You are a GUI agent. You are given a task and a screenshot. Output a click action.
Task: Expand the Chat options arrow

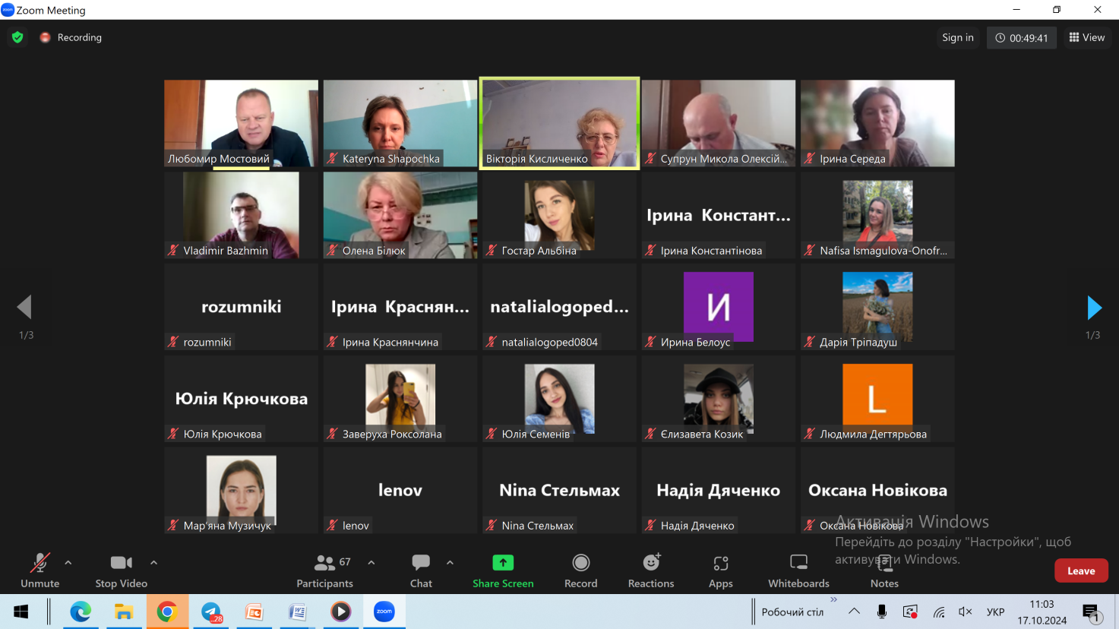(450, 563)
